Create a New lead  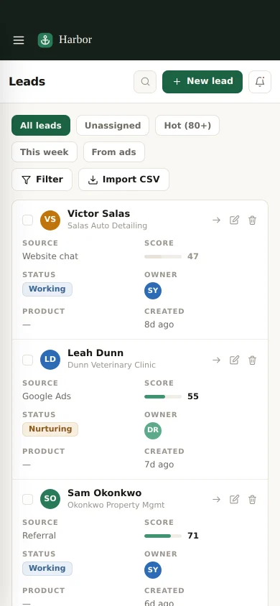[x=202, y=82]
